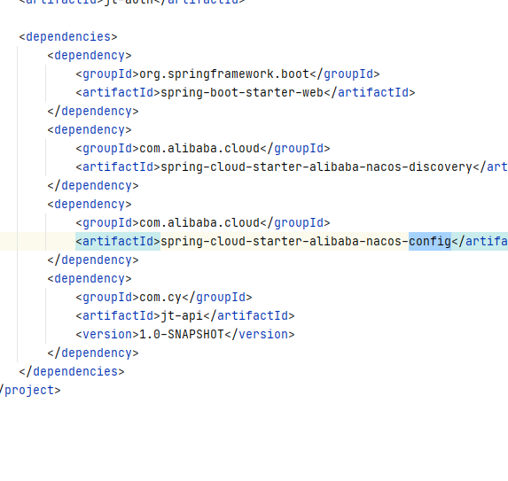
Task: Click the closing dependency tag after 1.0-SNAPSHOT
Action: pos(93,353)
